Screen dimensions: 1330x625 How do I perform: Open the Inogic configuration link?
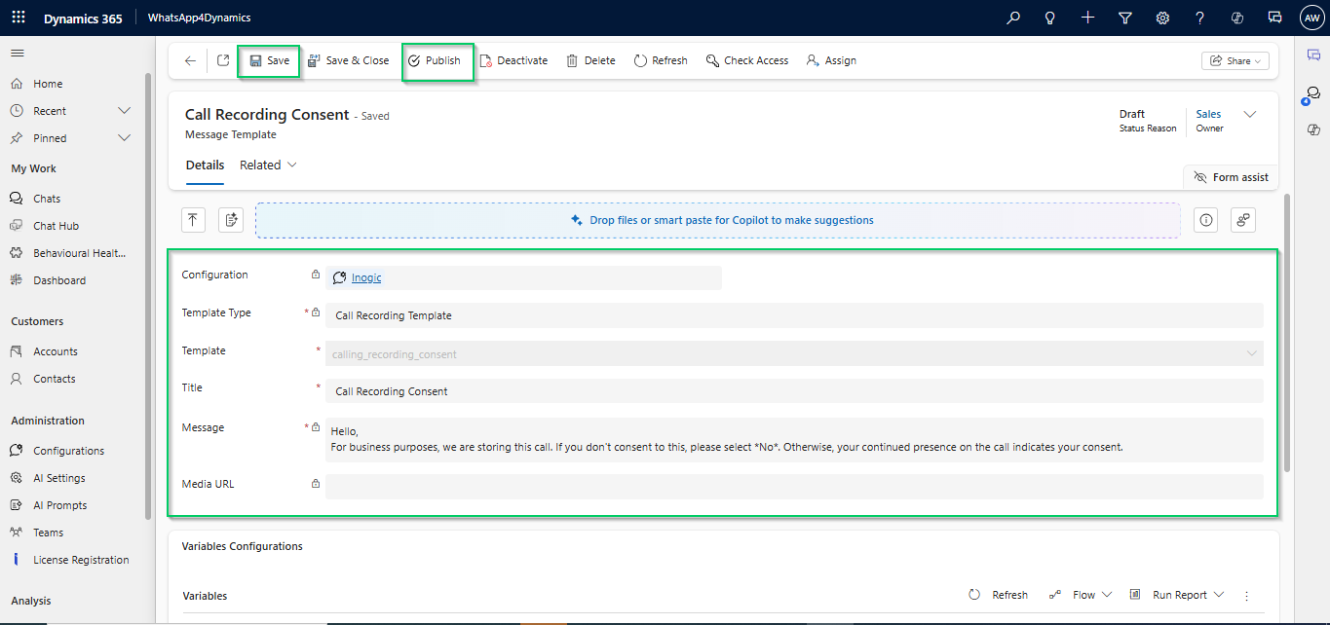tap(366, 277)
